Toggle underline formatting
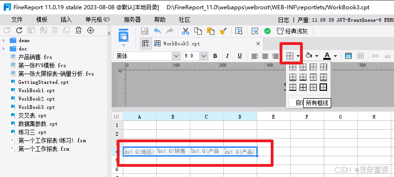The width and height of the screenshot is (394, 177). 240,56
